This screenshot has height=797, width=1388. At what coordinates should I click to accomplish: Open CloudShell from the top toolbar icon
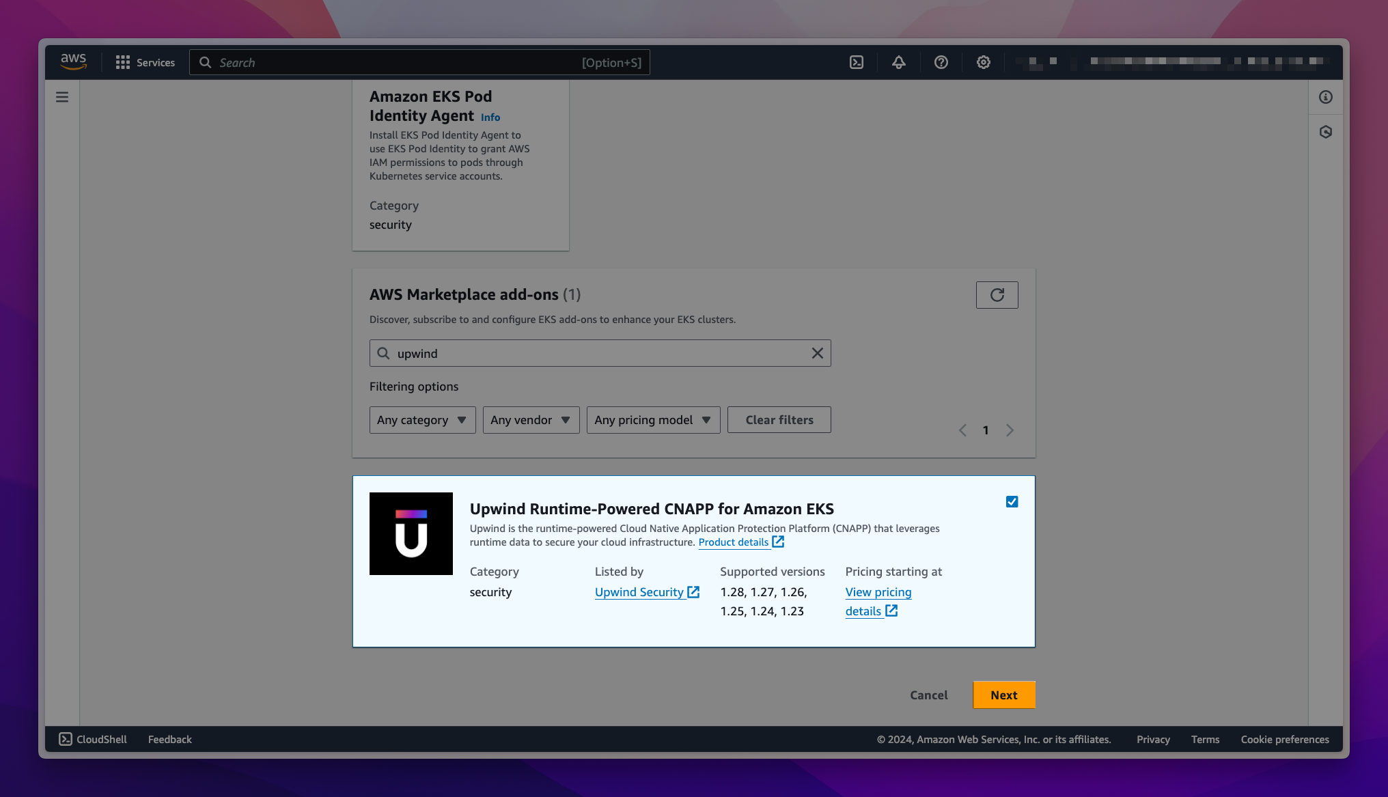pos(857,63)
